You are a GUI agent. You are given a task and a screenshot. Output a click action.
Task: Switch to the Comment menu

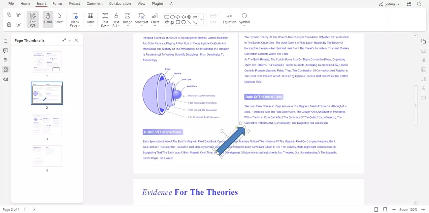coord(94,4)
